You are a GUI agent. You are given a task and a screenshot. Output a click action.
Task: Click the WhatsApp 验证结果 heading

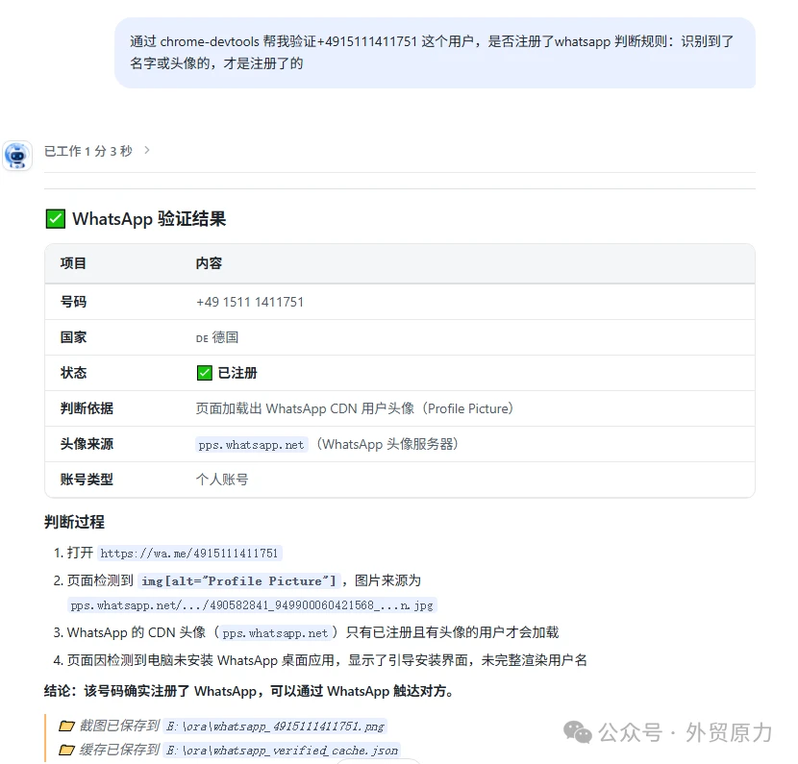(149, 219)
